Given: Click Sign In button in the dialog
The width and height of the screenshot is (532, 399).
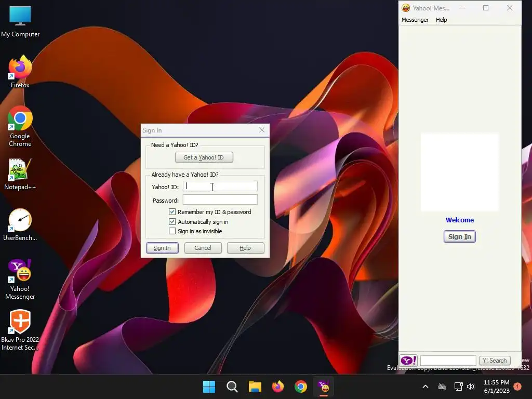Looking at the screenshot, I should tap(162, 248).
